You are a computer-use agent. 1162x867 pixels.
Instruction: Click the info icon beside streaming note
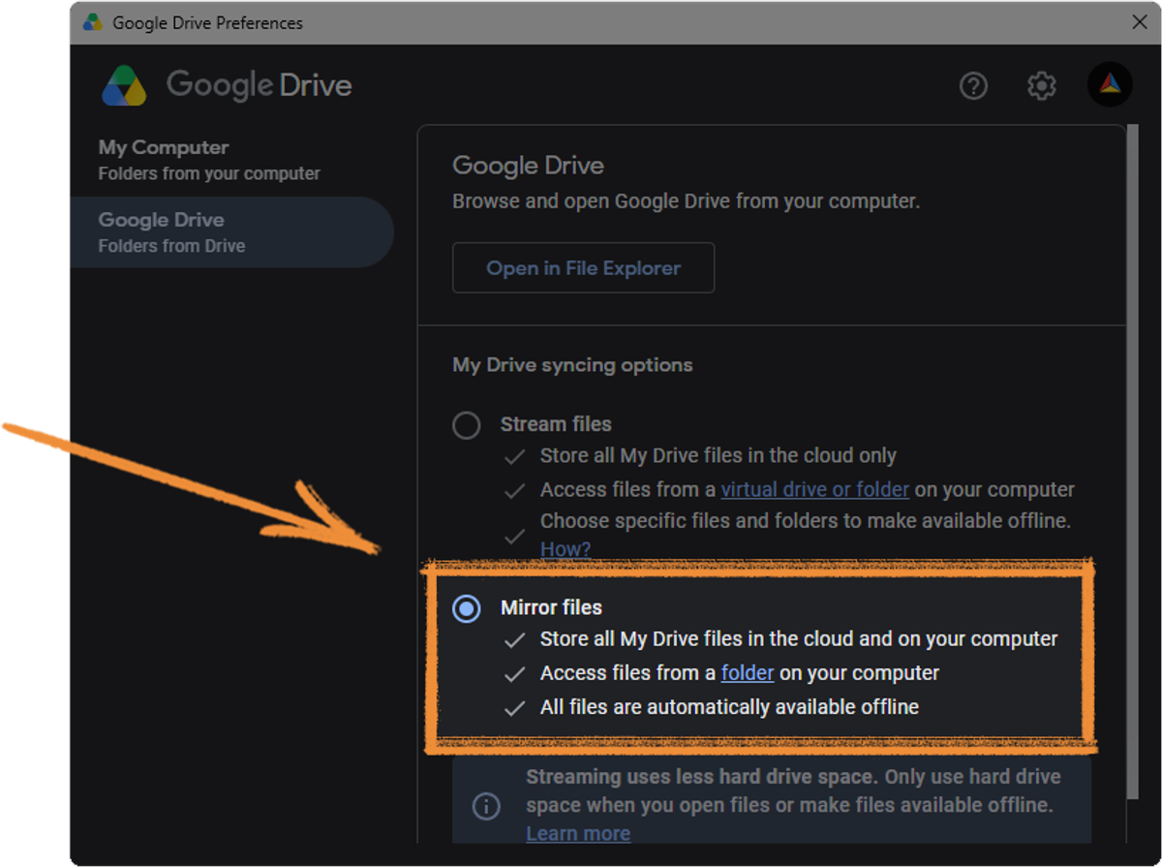click(x=486, y=806)
